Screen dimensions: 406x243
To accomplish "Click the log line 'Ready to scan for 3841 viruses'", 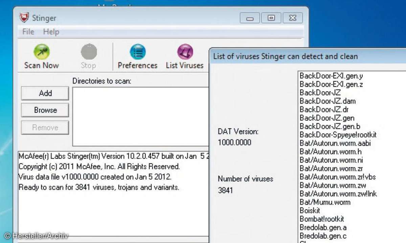I will [99, 187].
